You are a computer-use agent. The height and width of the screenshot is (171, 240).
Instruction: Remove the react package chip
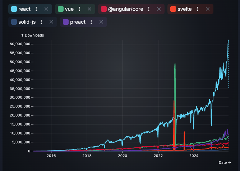[x=46, y=9]
